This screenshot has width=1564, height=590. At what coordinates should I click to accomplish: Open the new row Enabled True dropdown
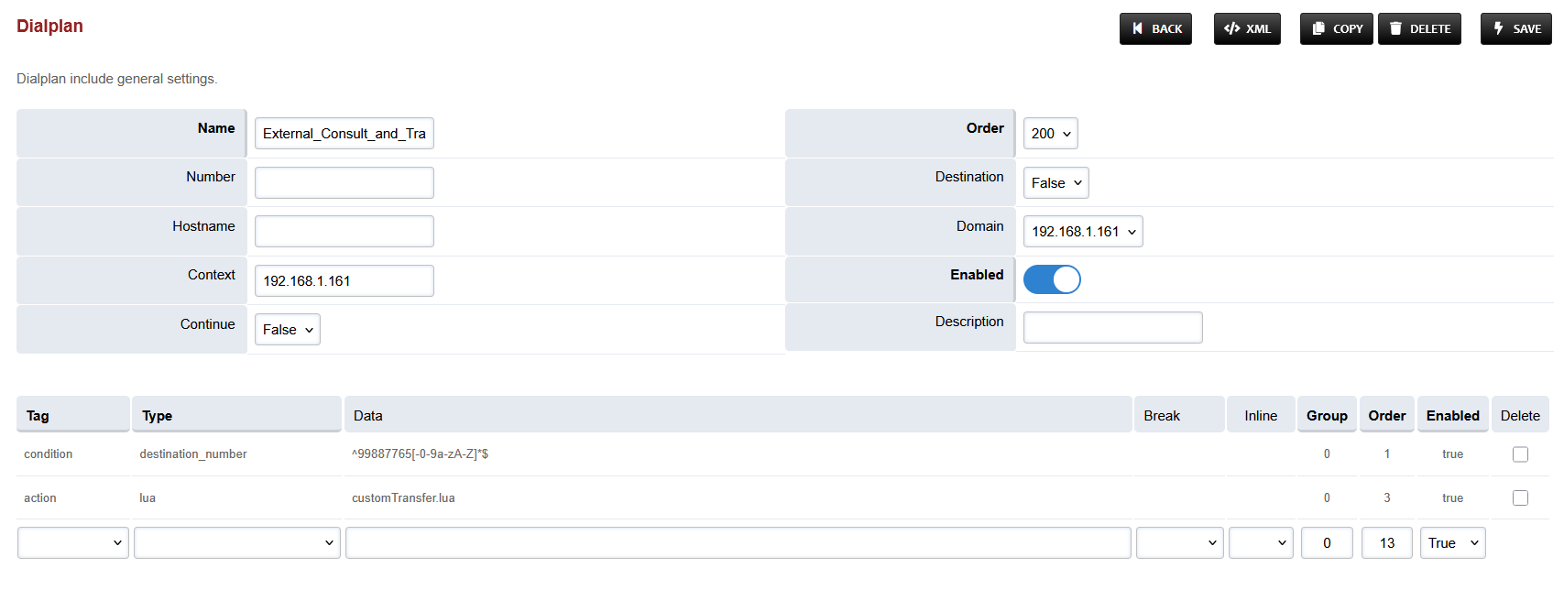[1452, 543]
